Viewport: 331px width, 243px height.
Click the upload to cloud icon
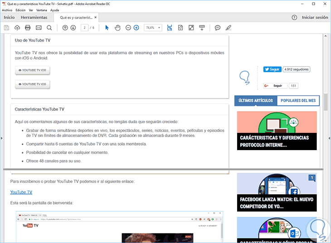pos(17,28)
